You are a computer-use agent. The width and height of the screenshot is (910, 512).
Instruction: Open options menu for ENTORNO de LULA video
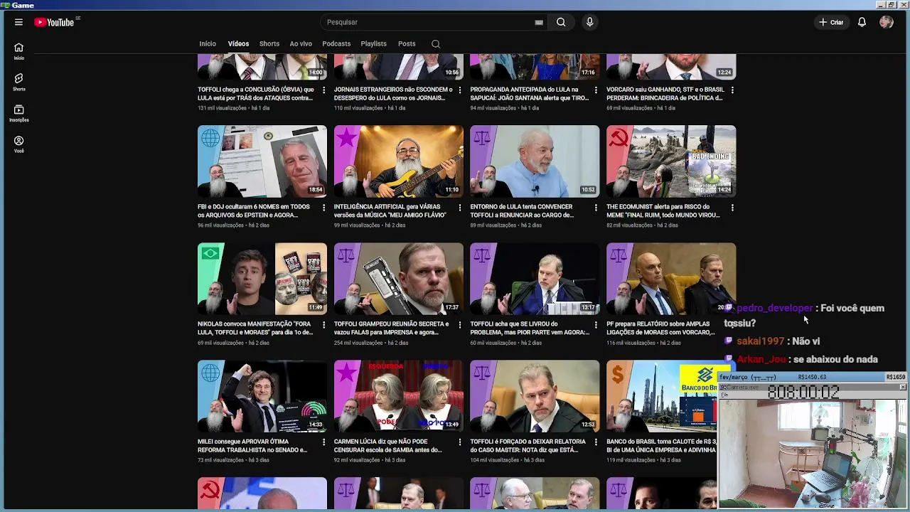pos(596,208)
